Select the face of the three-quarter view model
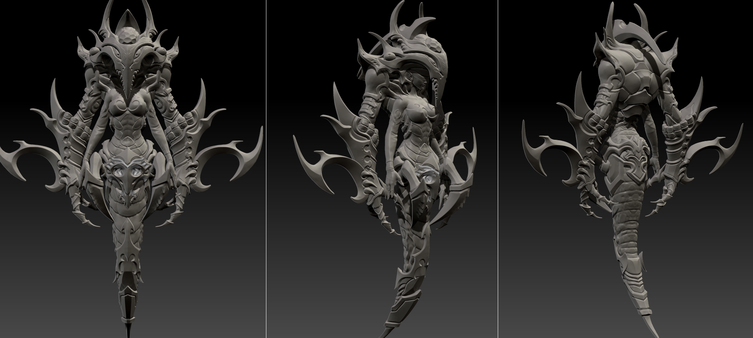 [419, 81]
